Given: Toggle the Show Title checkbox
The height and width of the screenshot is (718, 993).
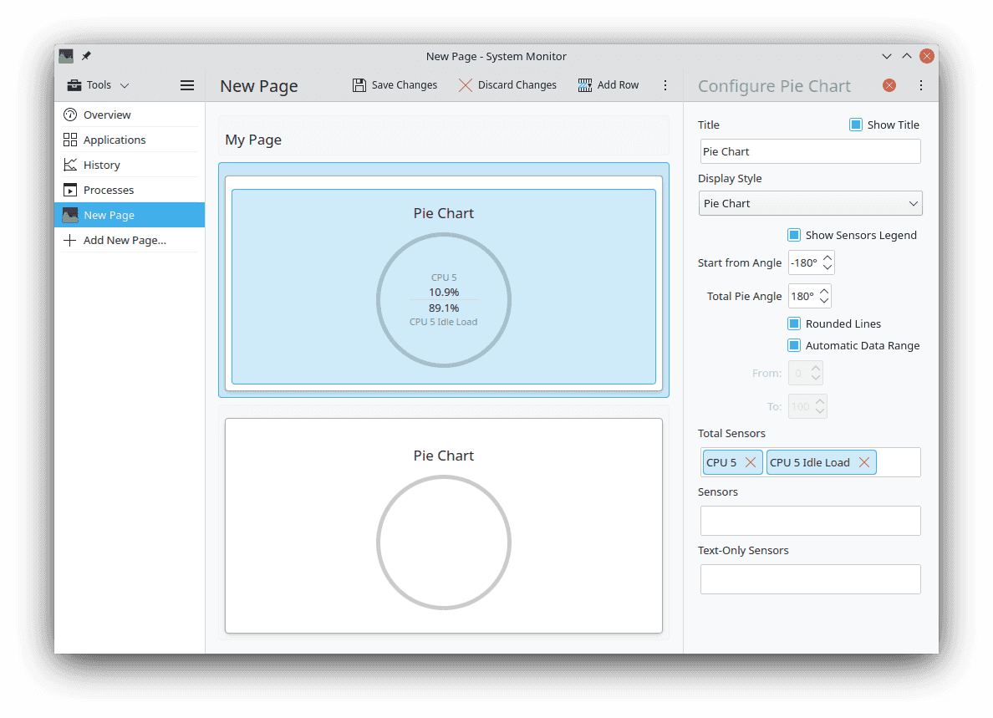Looking at the screenshot, I should click(x=855, y=125).
